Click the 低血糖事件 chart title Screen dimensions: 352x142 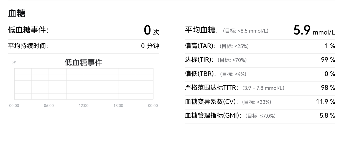tap(83, 62)
